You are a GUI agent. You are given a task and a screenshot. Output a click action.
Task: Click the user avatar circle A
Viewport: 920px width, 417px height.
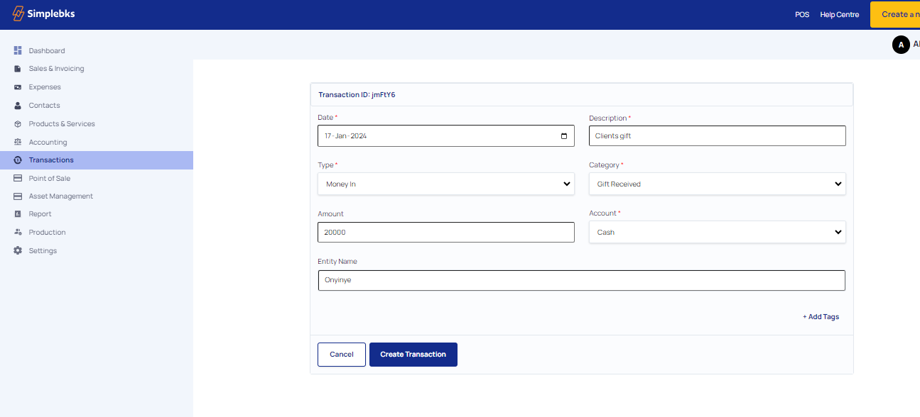[901, 45]
